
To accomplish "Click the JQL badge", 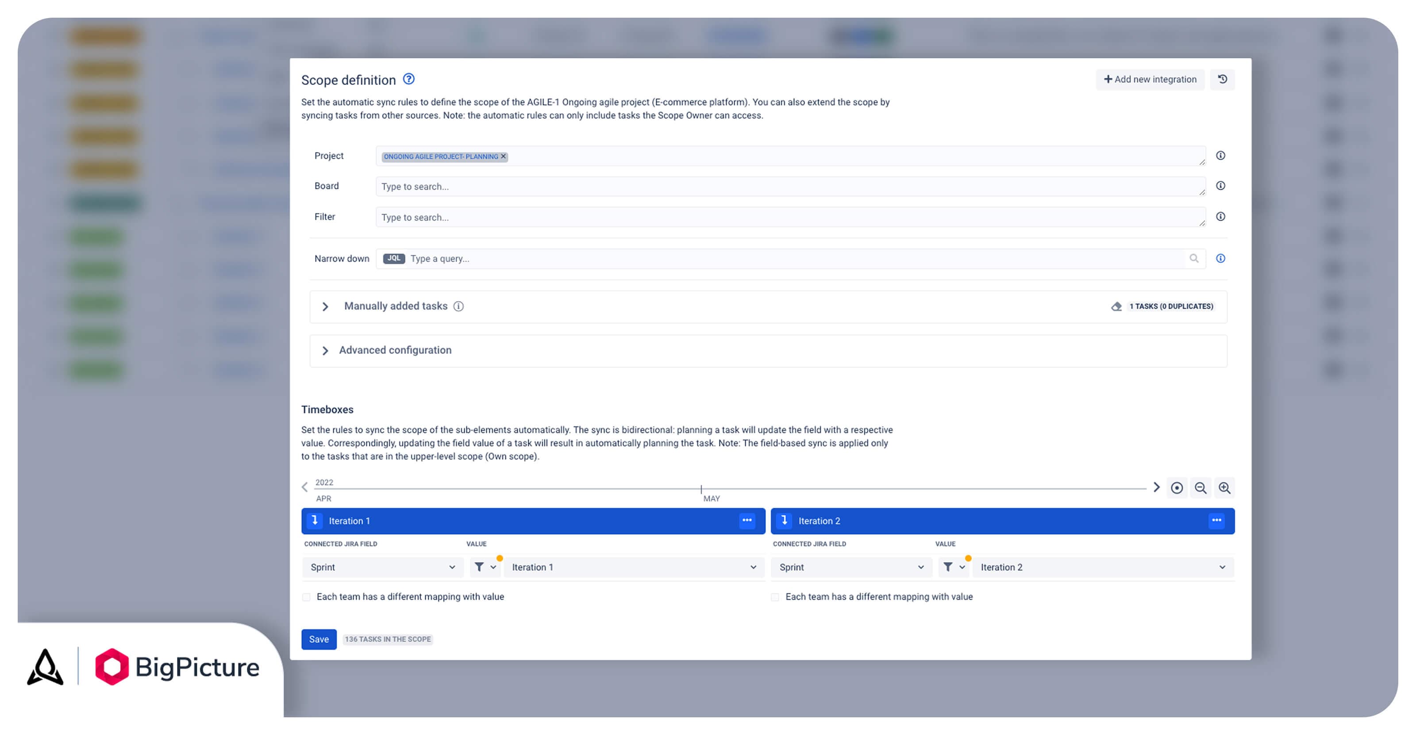I will [393, 259].
